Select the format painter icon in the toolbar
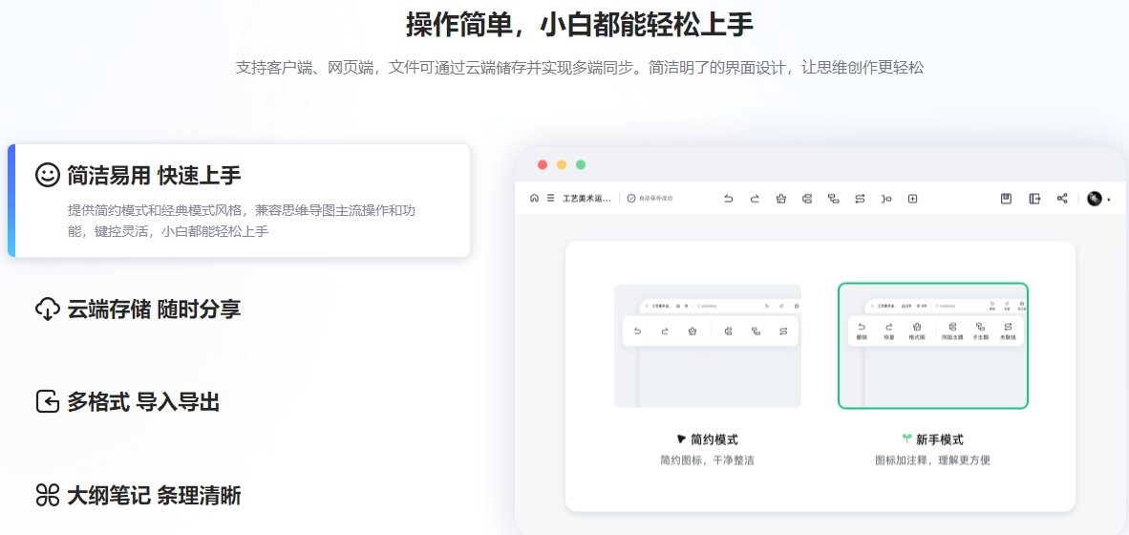 click(780, 199)
